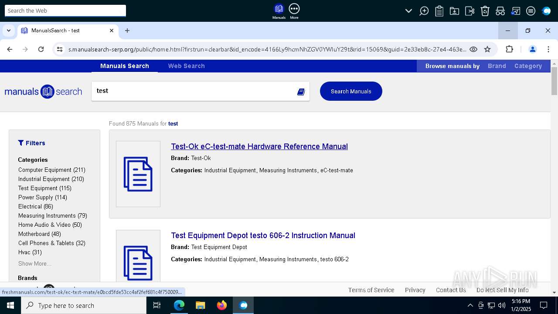Open the Privacy link
558x314 pixels.
click(x=415, y=290)
